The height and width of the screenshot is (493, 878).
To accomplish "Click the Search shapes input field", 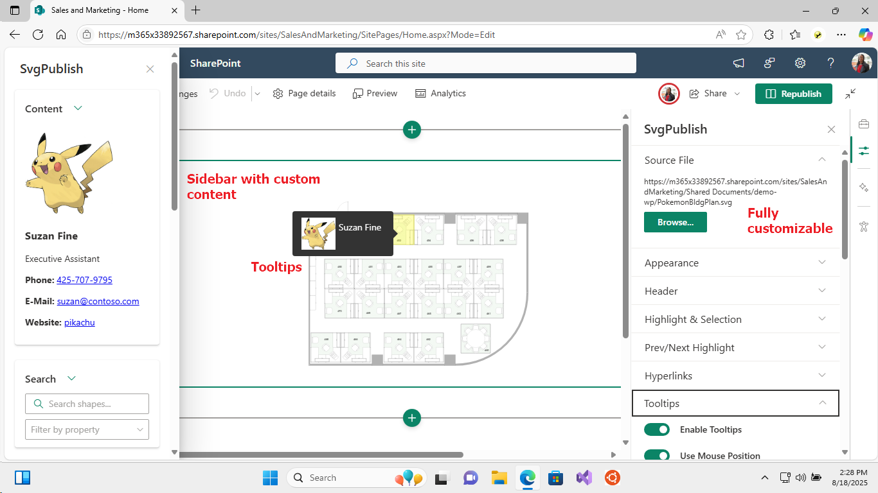I will pyautogui.click(x=87, y=404).
